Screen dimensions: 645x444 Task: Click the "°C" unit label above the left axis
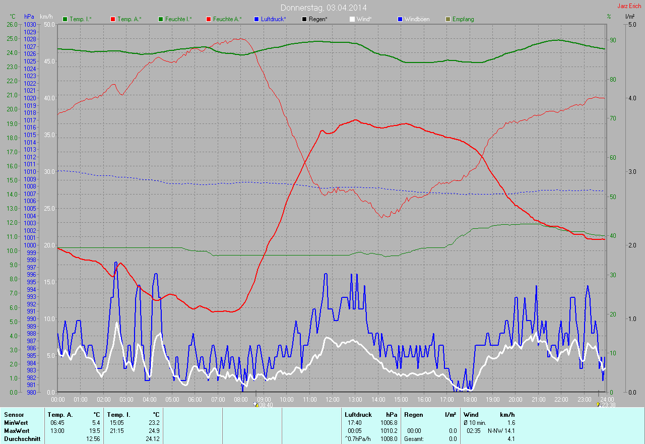[x=13, y=17]
